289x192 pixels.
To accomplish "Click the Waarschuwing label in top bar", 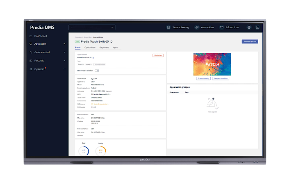I will click(181, 27).
